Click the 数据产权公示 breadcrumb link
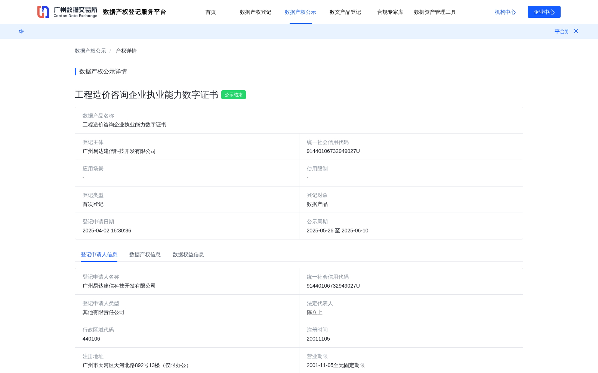 pos(90,51)
